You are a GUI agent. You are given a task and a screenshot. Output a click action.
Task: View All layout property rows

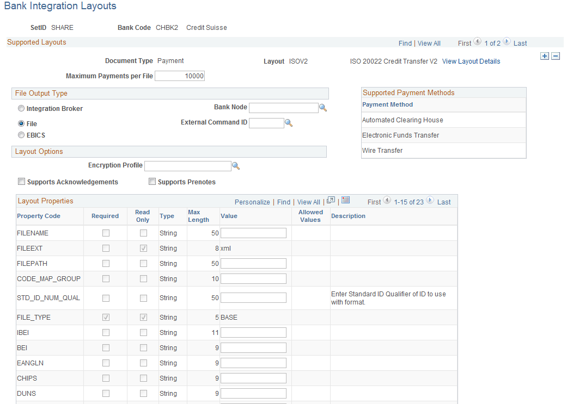tap(308, 202)
